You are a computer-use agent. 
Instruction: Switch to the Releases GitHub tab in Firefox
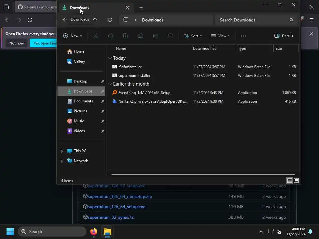click(36, 7)
